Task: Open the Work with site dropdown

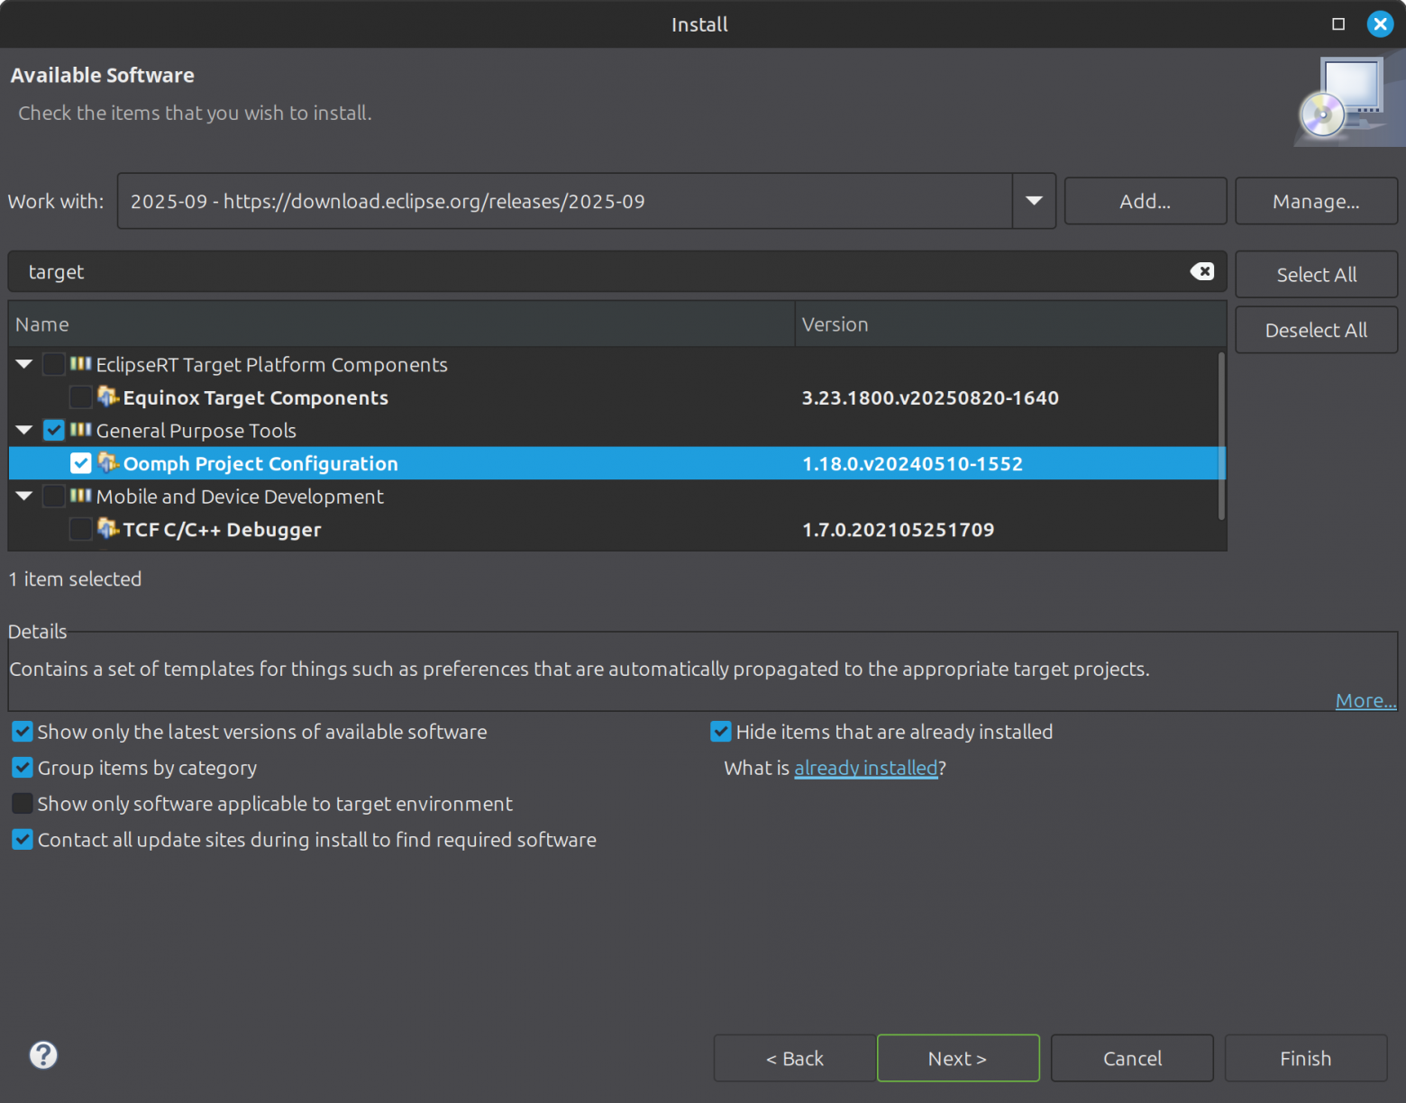Action: tap(1034, 201)
